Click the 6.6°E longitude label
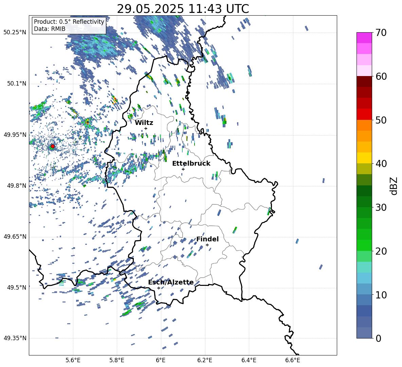This screenshot has height=367, width=402. tap(293, 360)
